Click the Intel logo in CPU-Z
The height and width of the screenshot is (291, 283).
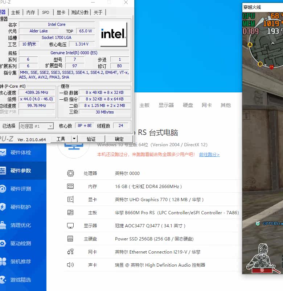coord(113,34)
